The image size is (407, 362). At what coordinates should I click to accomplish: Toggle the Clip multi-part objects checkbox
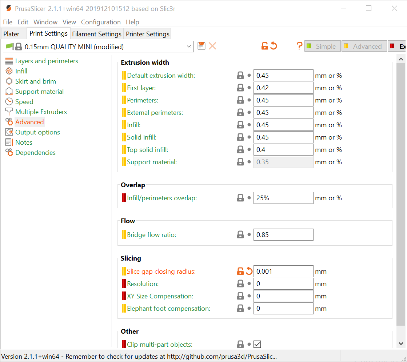257,344
